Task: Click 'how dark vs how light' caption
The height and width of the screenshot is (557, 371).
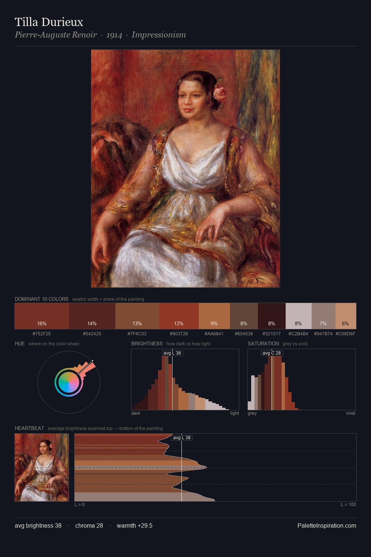Action: [x=188, y=344]
